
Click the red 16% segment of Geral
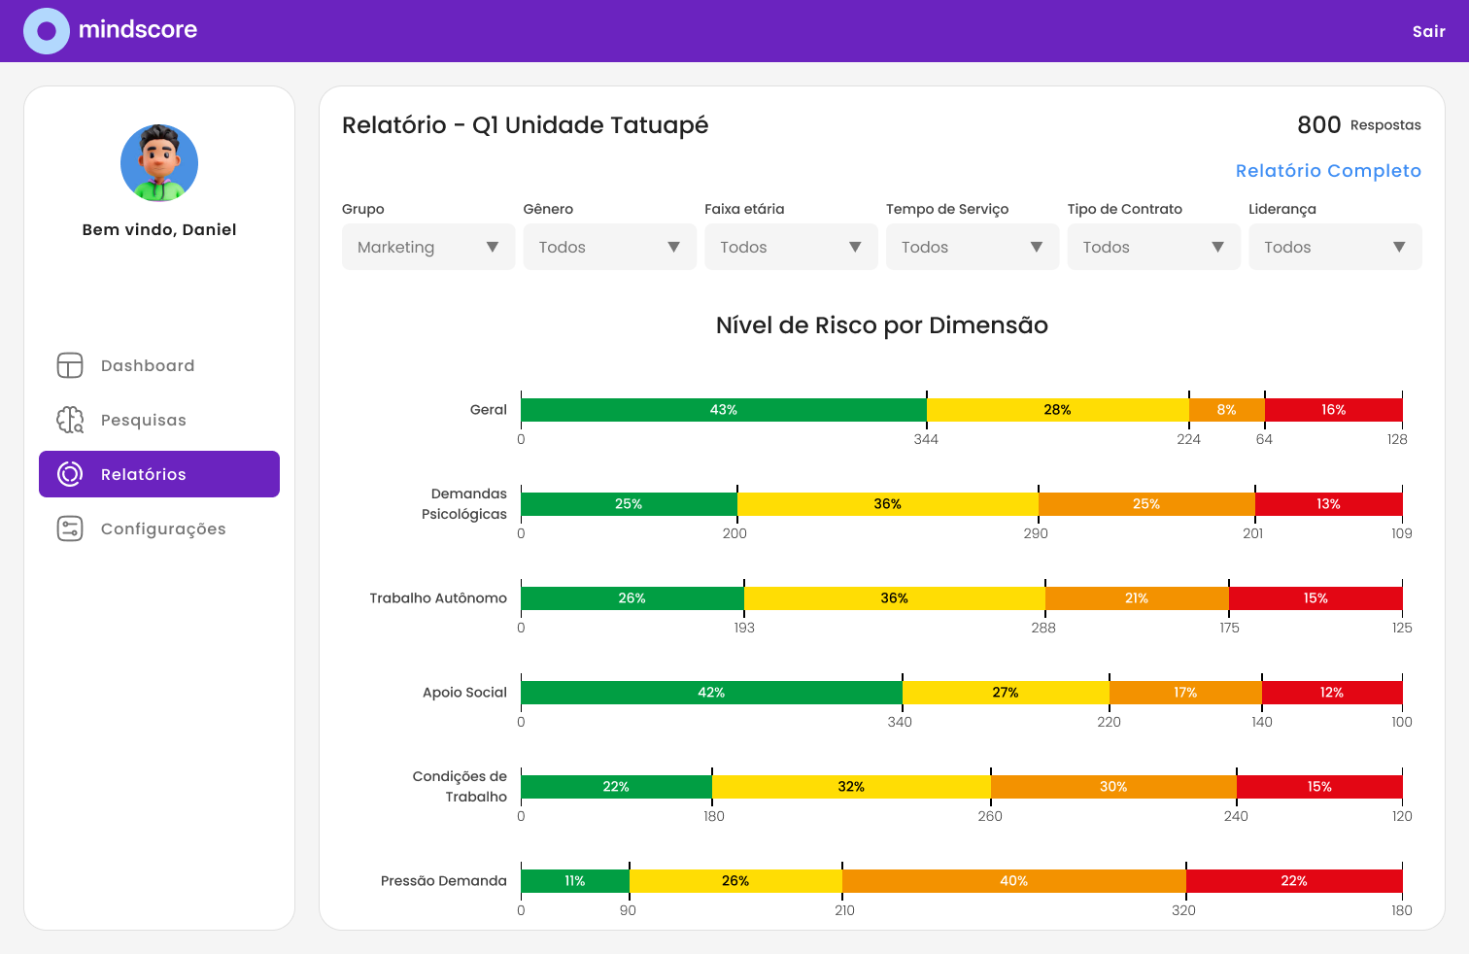tap(1333, 409)
